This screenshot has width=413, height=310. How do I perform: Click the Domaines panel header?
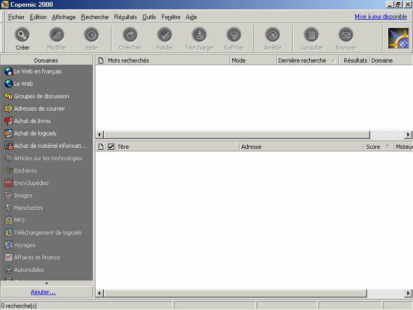46,60
